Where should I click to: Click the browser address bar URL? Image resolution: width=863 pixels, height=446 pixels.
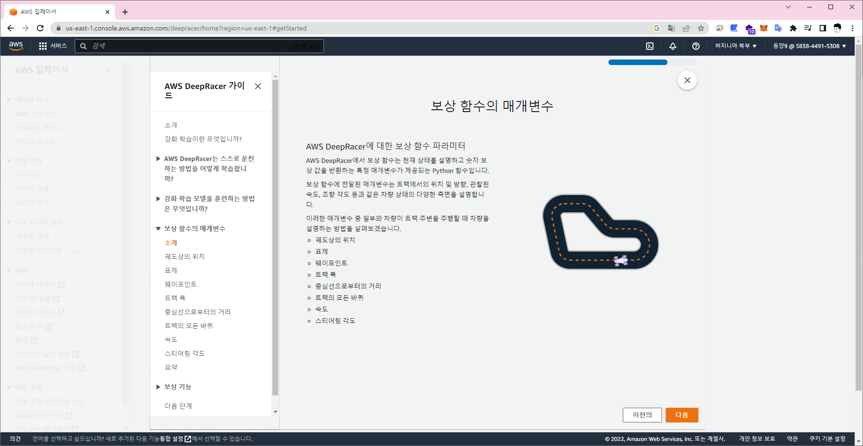[186, 28]
